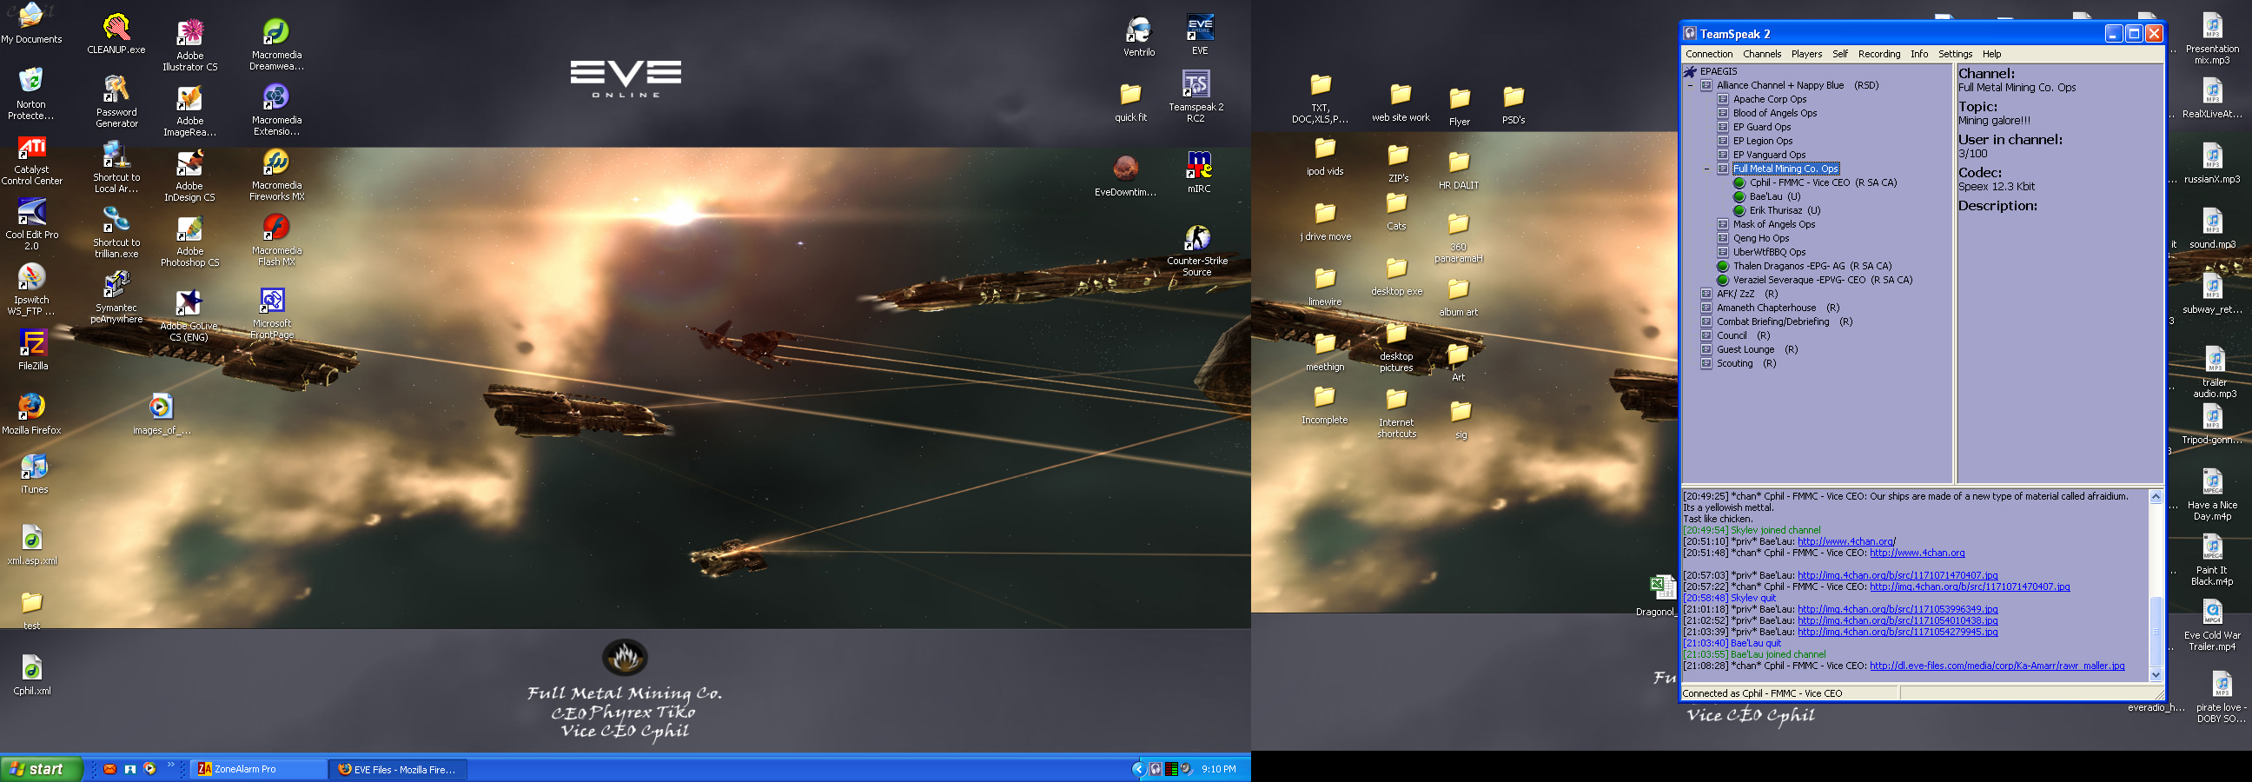Expand hidden Quick Launch items chevron
The width and height of the screenshot is (2252, 782).
pos(170,765)
